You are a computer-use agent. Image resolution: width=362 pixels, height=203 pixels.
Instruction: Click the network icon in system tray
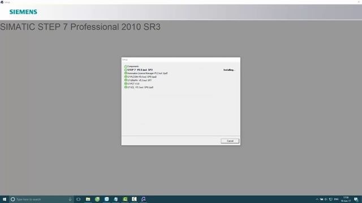click(330, 199)
